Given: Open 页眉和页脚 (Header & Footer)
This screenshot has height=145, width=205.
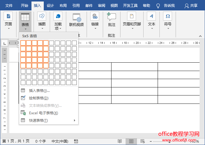Looking at the screenshot, I should (x=132, y=21).
